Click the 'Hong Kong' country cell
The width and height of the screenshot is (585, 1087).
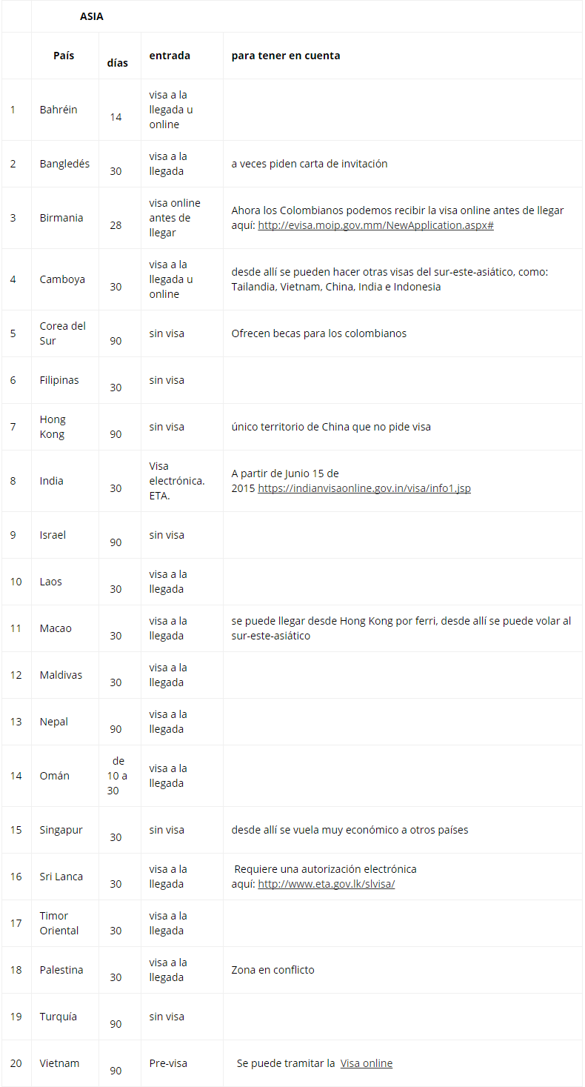(x=53, y=427)
